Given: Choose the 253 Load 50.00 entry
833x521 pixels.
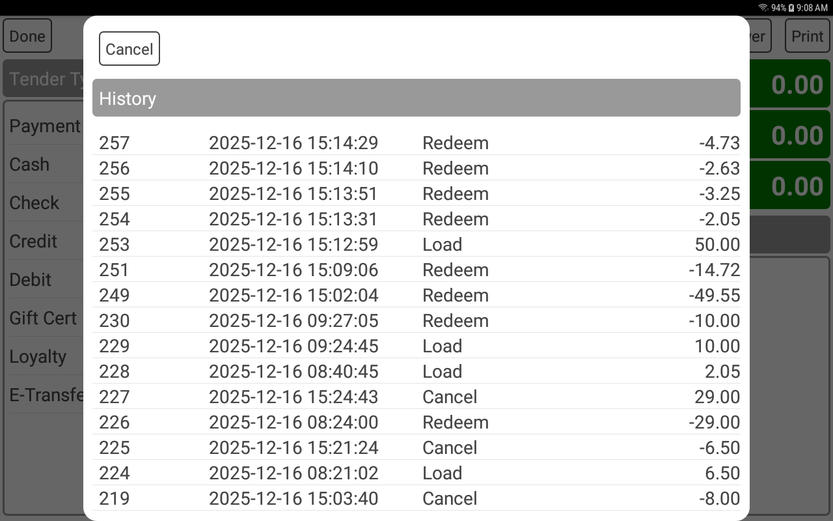Looking at the screenshot, I should pyautogui.click(x=416, y=244).
